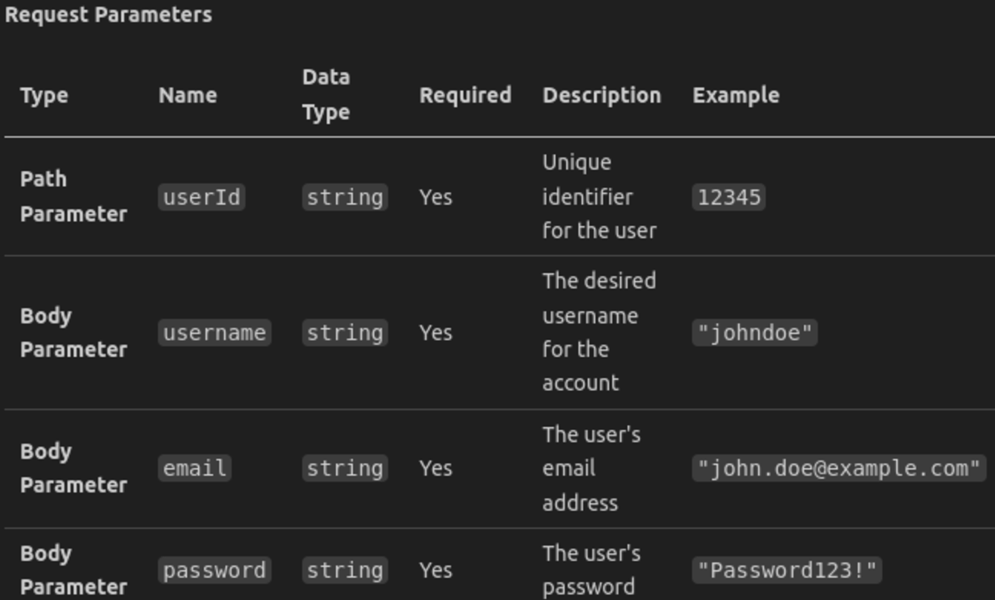Click the Required column header
Viewport: 995px width, 600px height.
(465, 96)
